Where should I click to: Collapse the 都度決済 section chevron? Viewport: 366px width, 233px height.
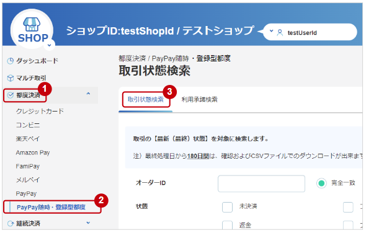pos(88,94)
